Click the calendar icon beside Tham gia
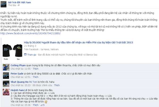 click(25, 55)
